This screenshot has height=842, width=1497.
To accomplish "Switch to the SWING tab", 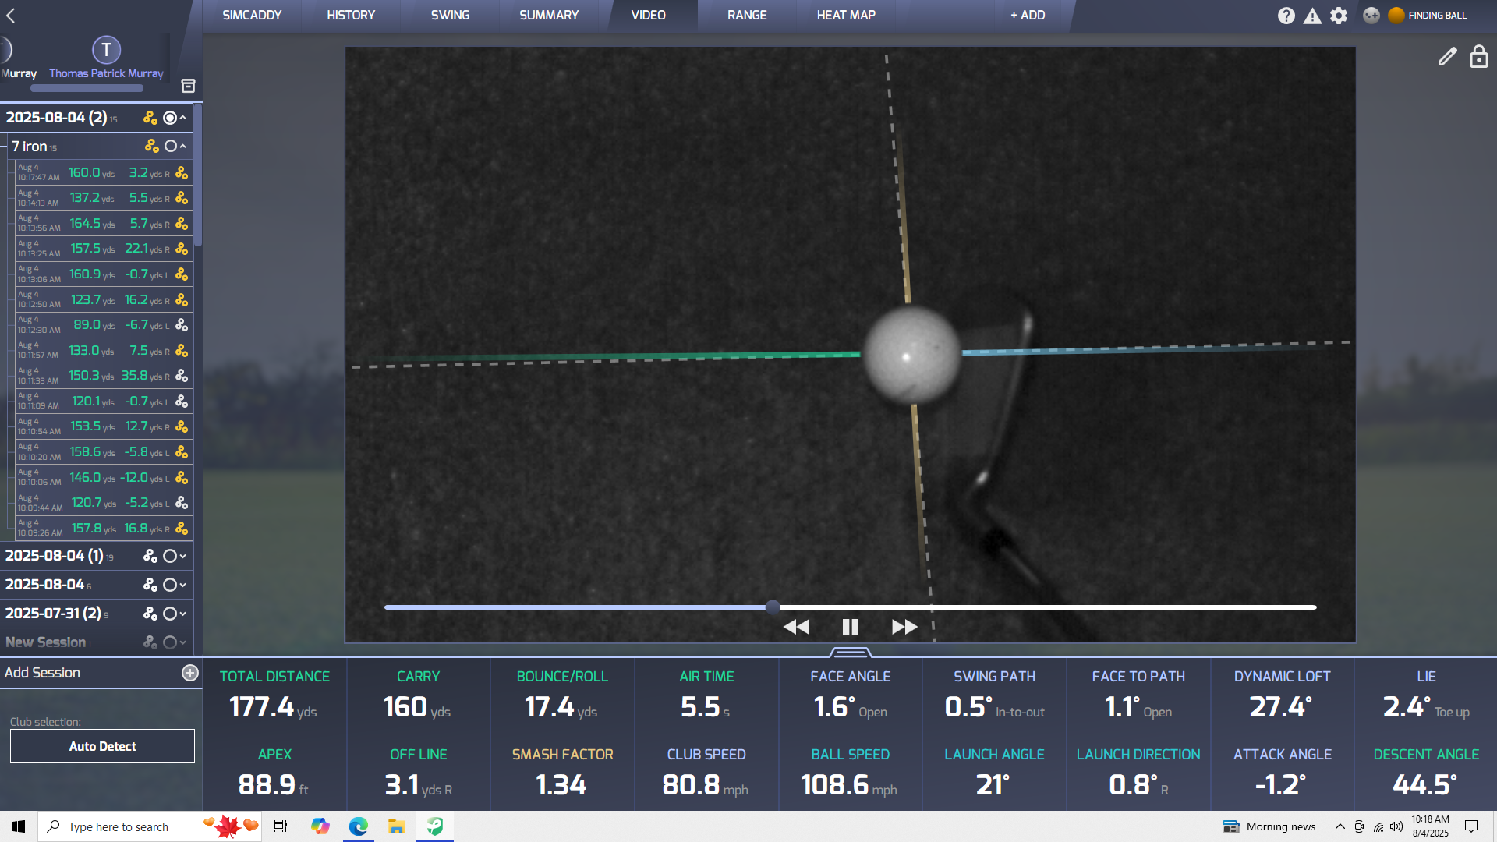I will point(450,15).
